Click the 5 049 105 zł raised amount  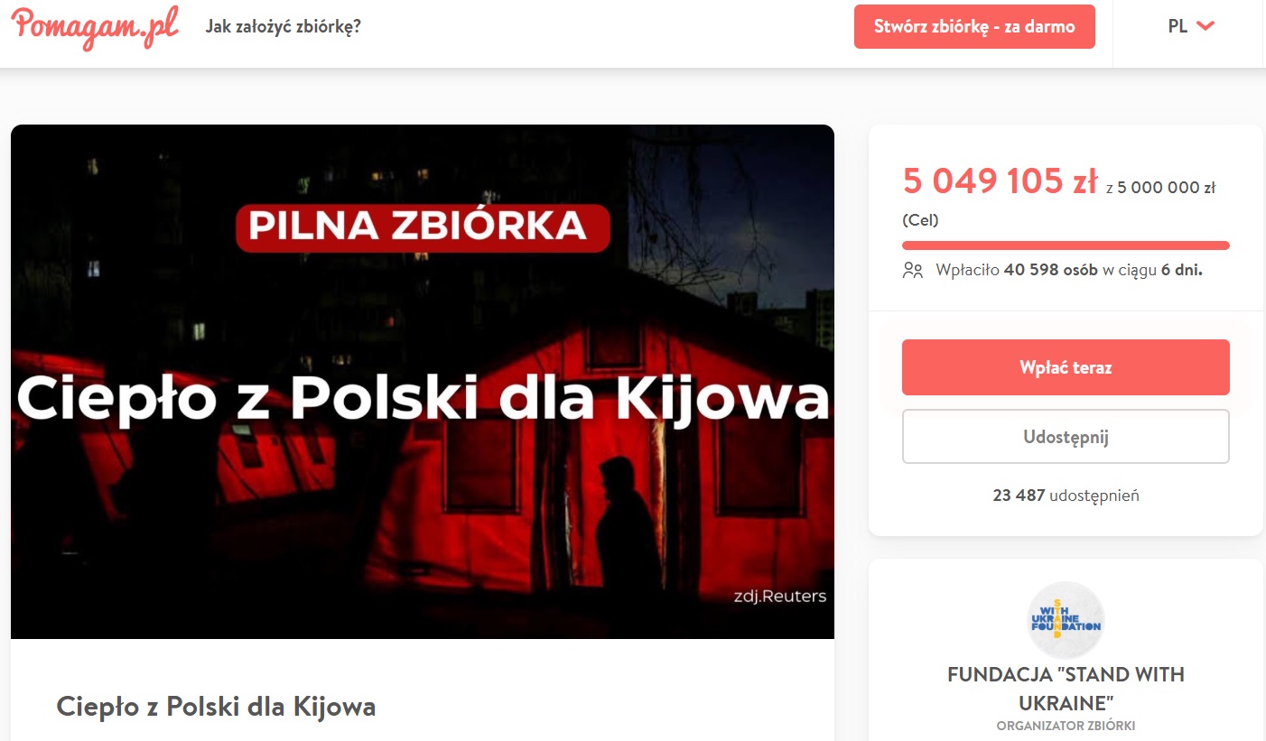tap(1001, 181)
